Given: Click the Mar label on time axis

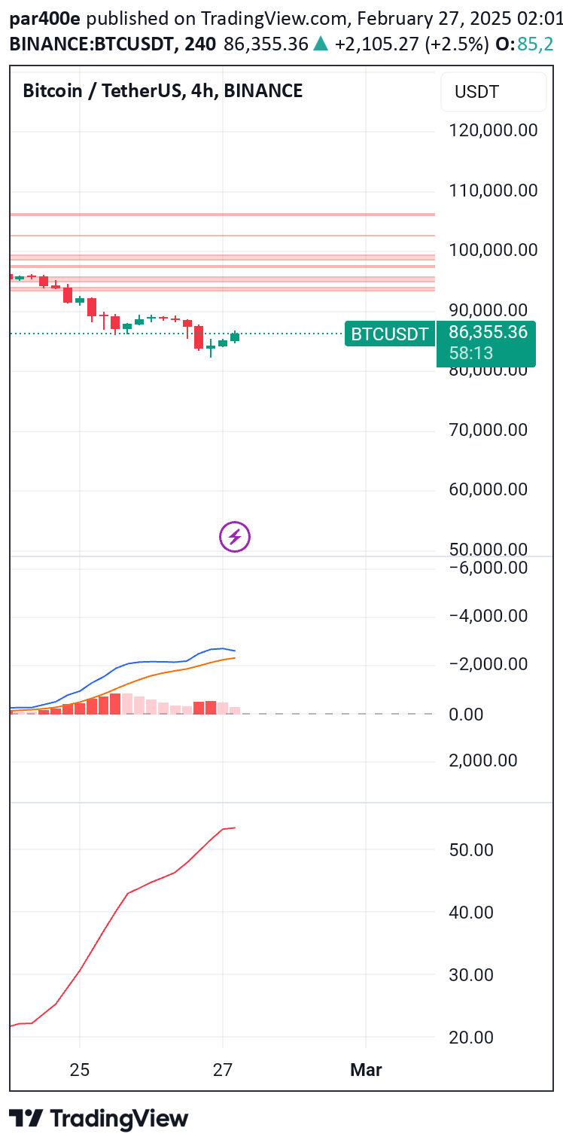Looking at the screenshot, I should click(x=366, y=1069).
